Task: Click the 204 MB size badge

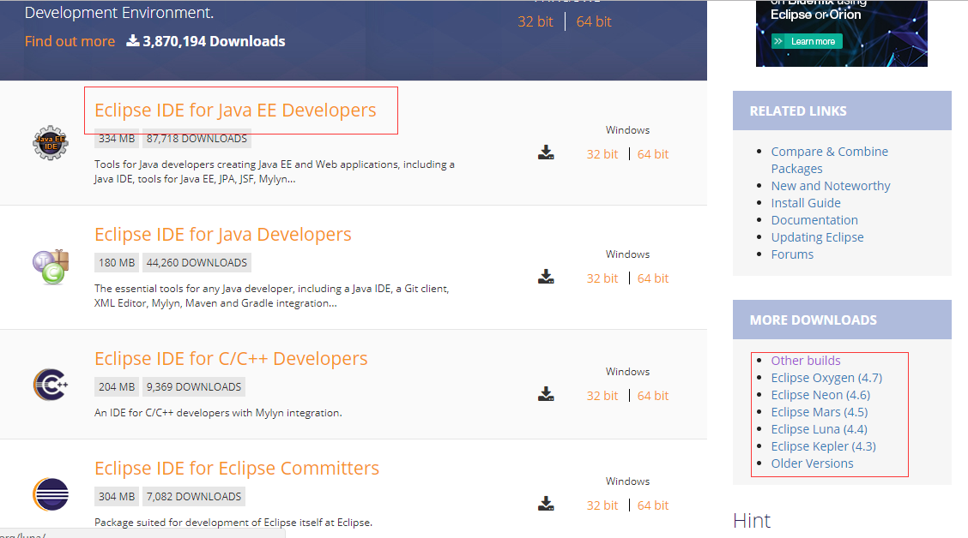Action: coord(117,387)
